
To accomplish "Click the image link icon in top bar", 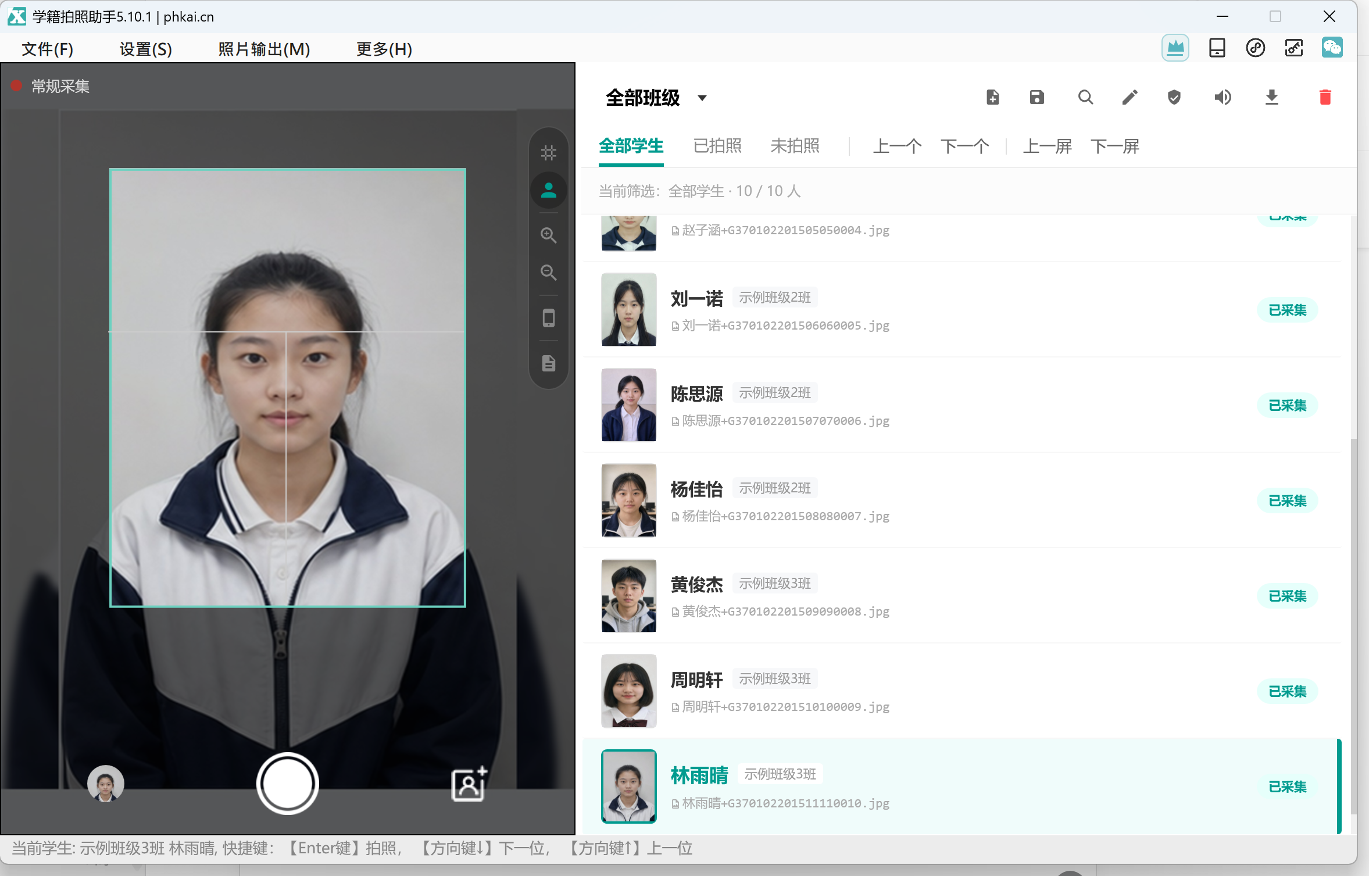I will click(x=1293, y=48).
